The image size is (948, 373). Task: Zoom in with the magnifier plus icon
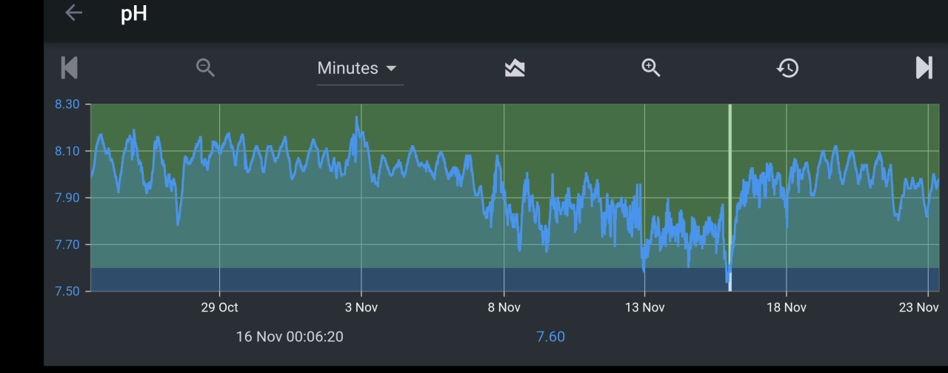point(651,68)
